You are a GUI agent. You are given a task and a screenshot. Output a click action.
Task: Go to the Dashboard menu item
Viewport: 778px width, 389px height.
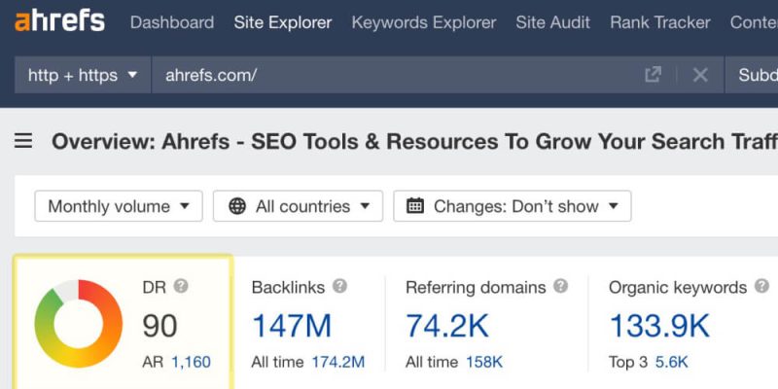(172, 22)
